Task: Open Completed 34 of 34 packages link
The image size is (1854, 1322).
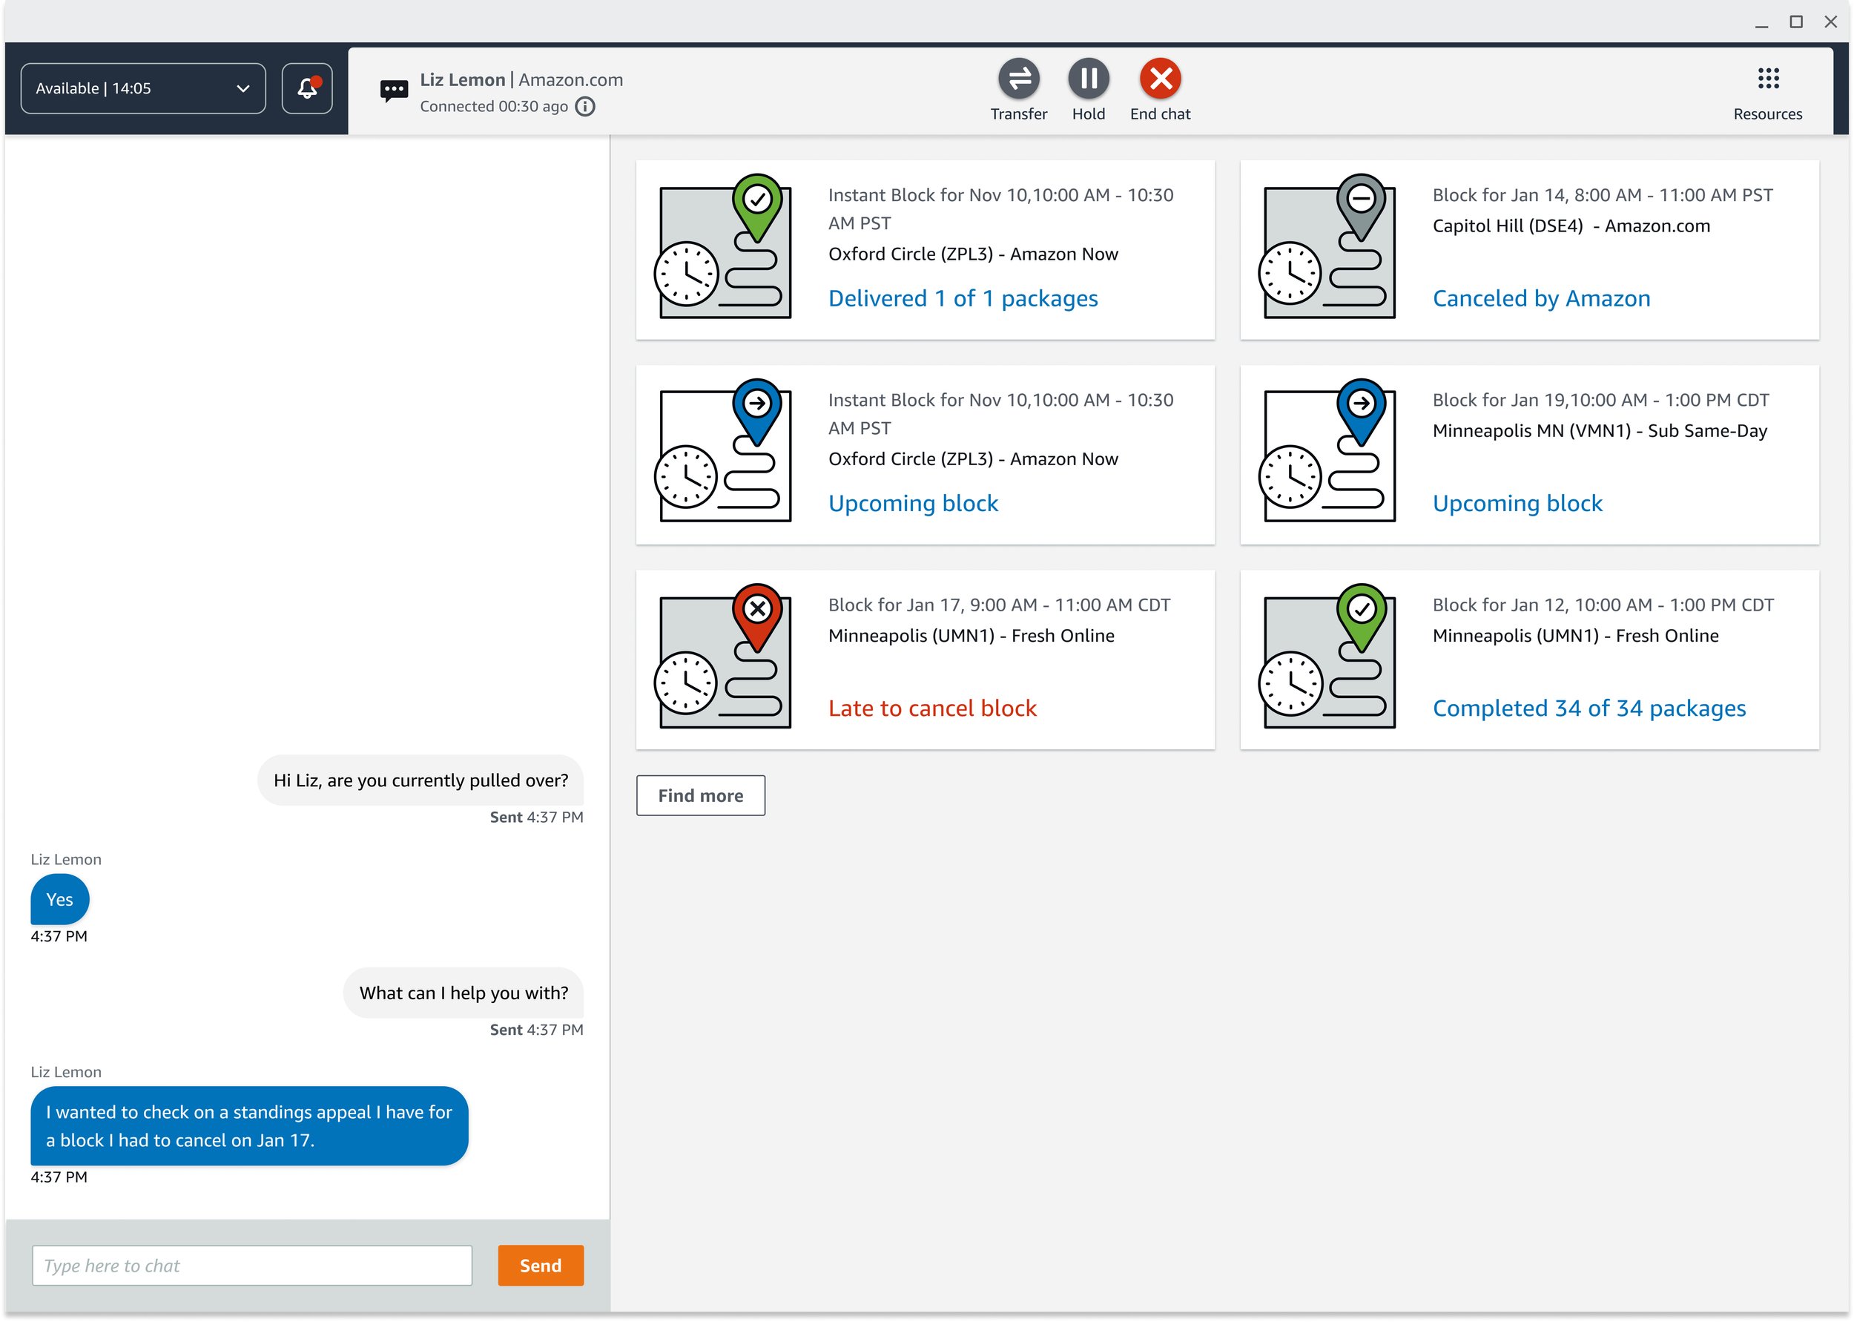Action: point(1588,708)
